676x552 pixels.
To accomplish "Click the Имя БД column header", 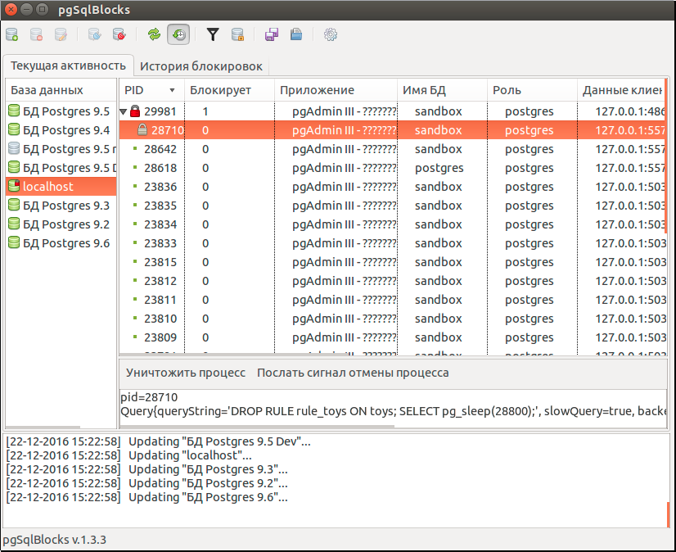I will (442, 90).
